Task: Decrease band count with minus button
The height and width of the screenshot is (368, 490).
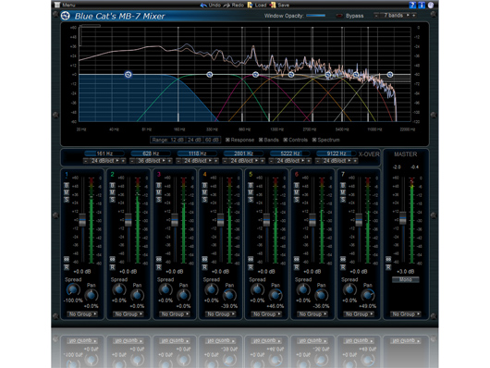Action: click(x=376, y=16)
